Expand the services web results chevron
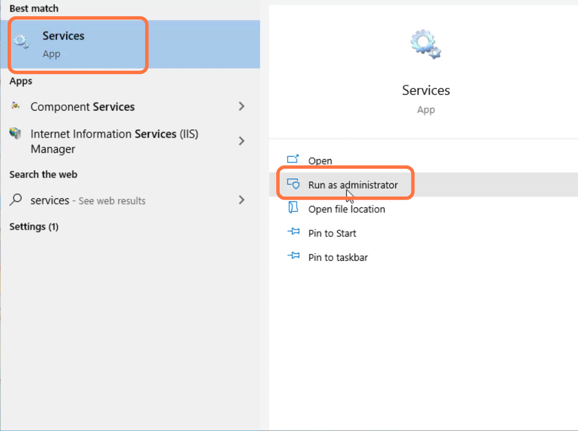 coord(242,200)
